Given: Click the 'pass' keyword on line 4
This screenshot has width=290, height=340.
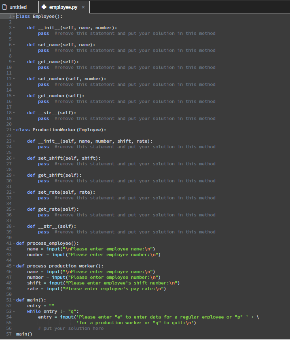Looking at the screenshot, I should point(44,33).
